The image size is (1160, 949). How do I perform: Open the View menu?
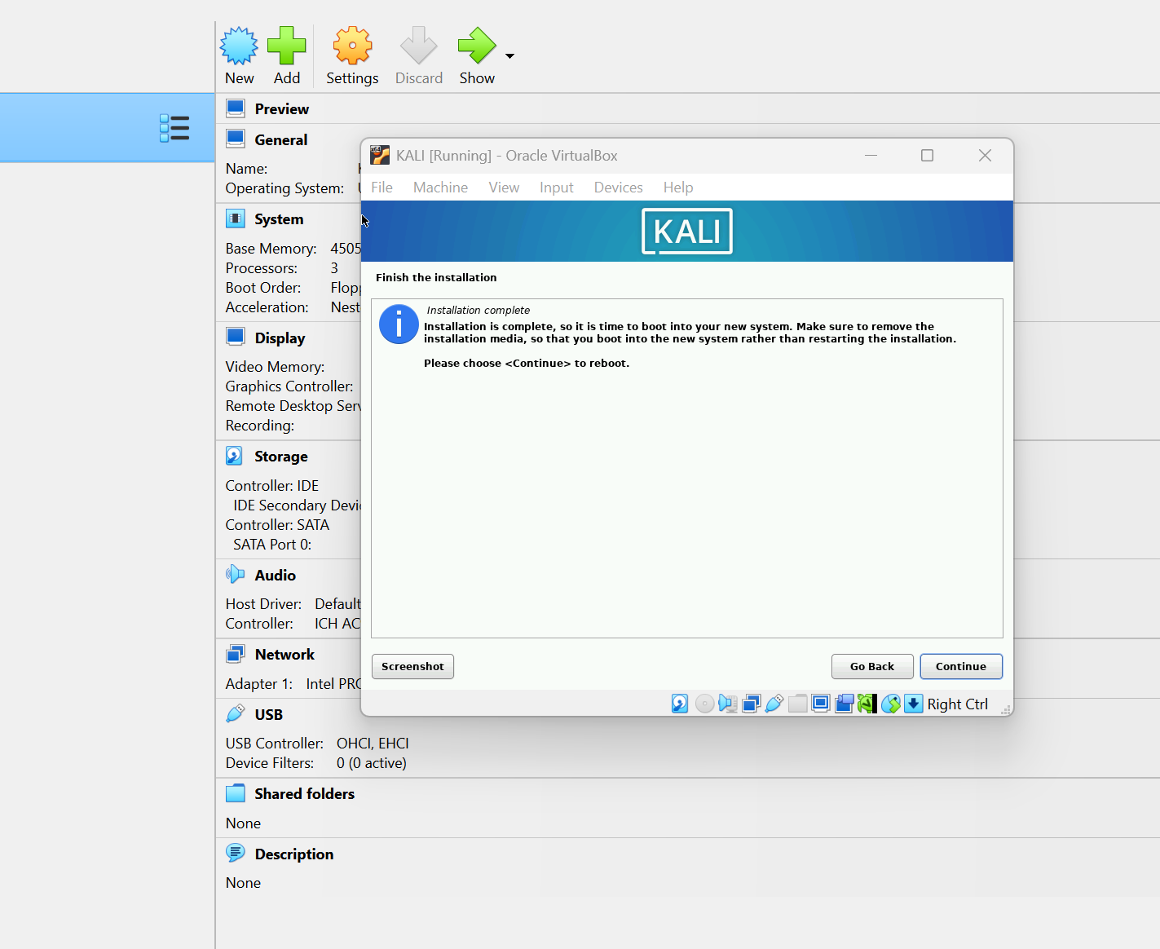click(504, 188)
